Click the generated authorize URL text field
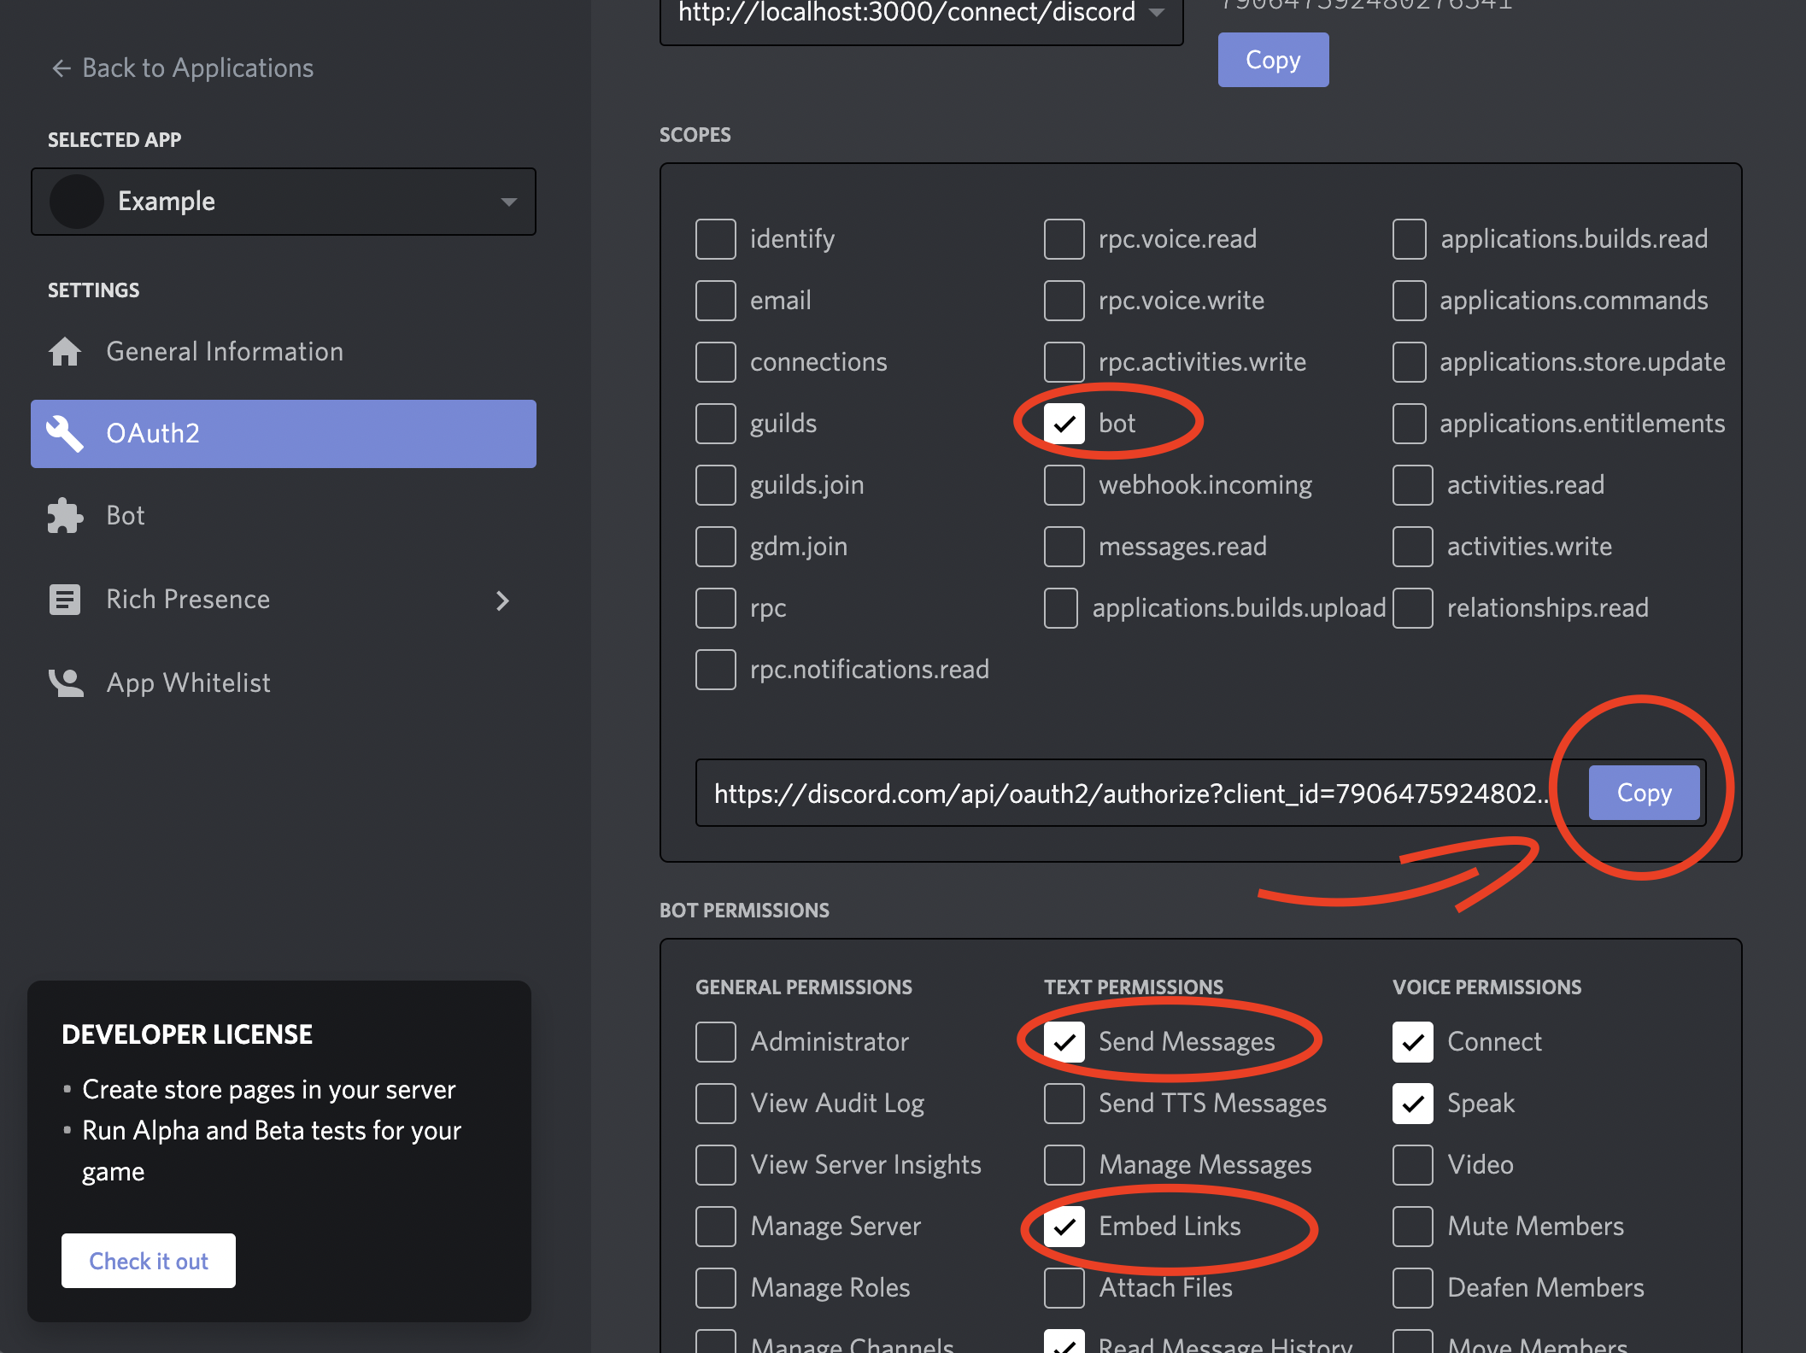This screenshot has height=1353, width=1806. tap(1128, 794)
